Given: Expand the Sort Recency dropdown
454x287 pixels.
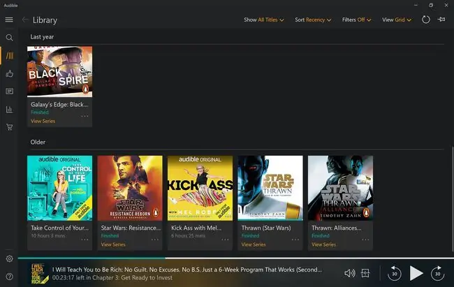Looking at the screenshot, I should click(313, 20).
